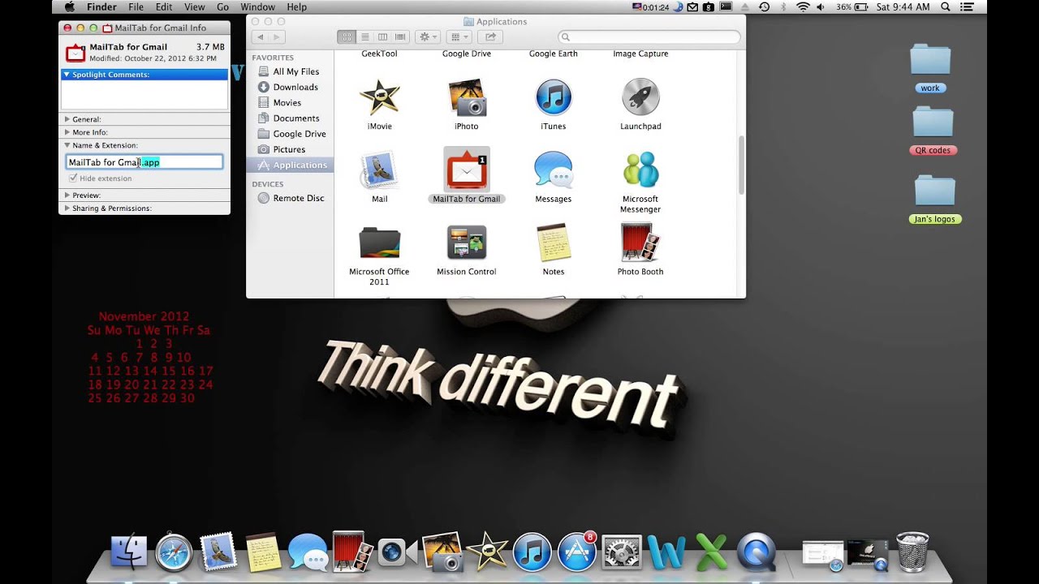Open the View menu

click(194, 6)
